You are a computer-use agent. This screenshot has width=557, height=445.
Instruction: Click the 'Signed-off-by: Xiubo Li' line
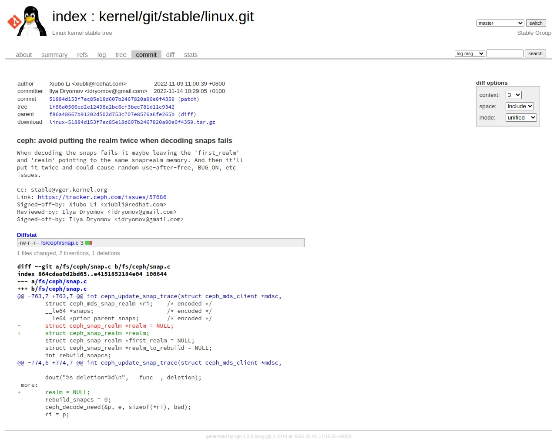(x=91, y=205)
